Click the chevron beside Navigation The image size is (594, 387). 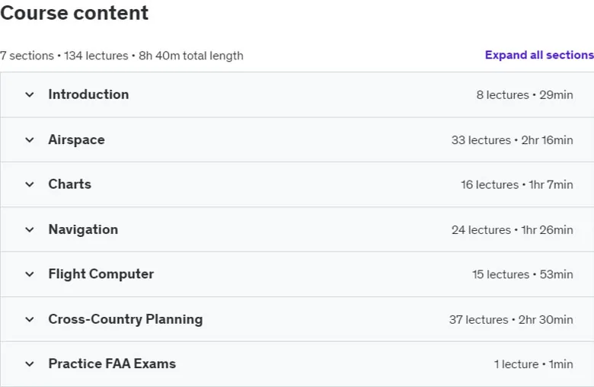tap(30, 230)
